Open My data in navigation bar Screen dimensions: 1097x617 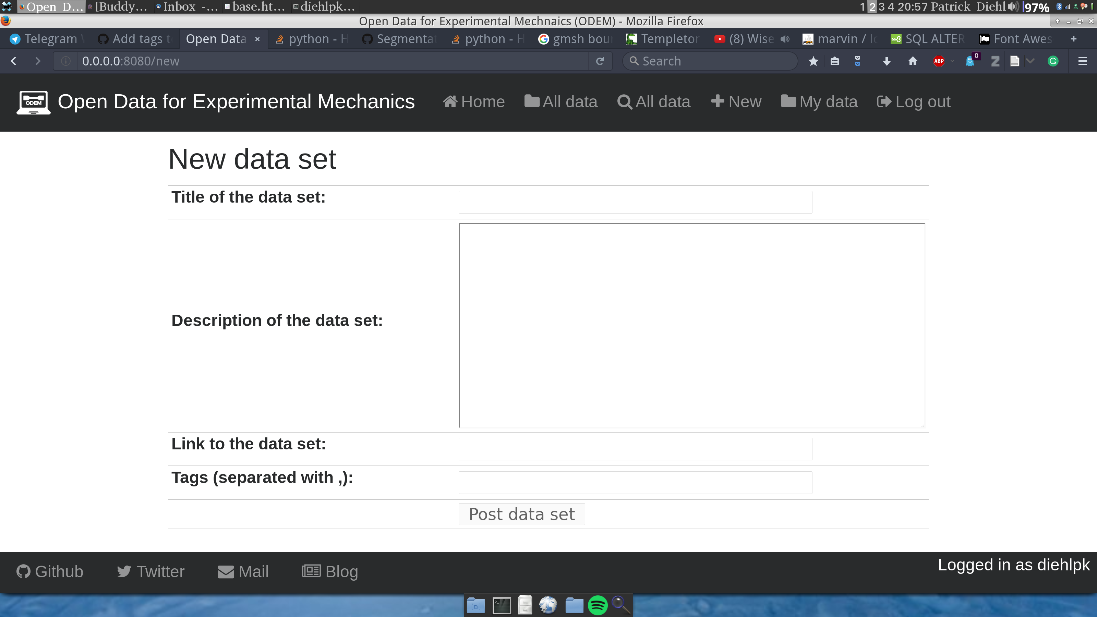[x=819, y=102]
